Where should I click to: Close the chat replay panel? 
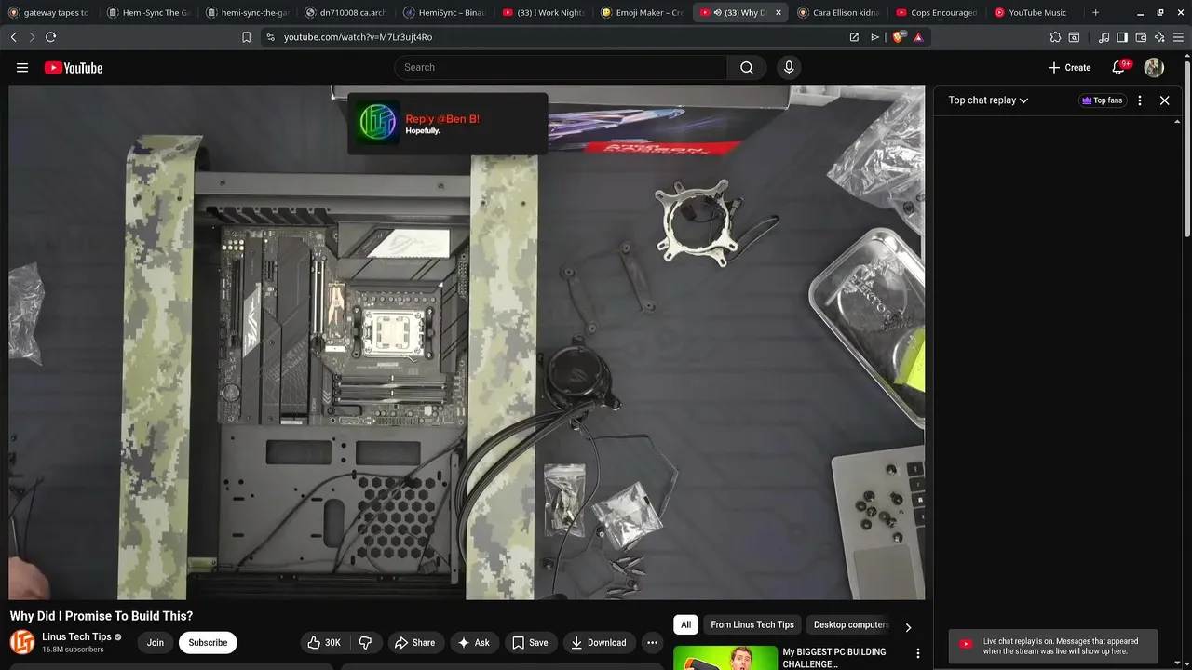click(1164, 100)
